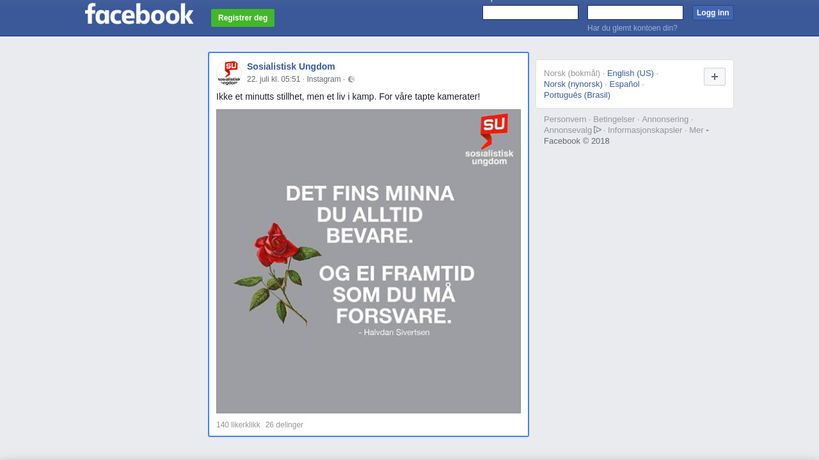Switch language to Português (Brasil)
The image size is (819, 460).
coord(577,95)
